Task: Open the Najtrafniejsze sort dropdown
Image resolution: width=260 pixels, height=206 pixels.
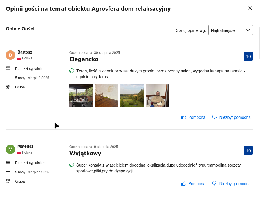Action: click(x=230, y=30)
